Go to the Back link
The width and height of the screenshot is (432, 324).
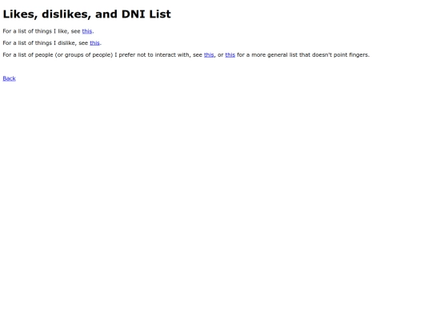pyautogui.click(x=9, y=78)
